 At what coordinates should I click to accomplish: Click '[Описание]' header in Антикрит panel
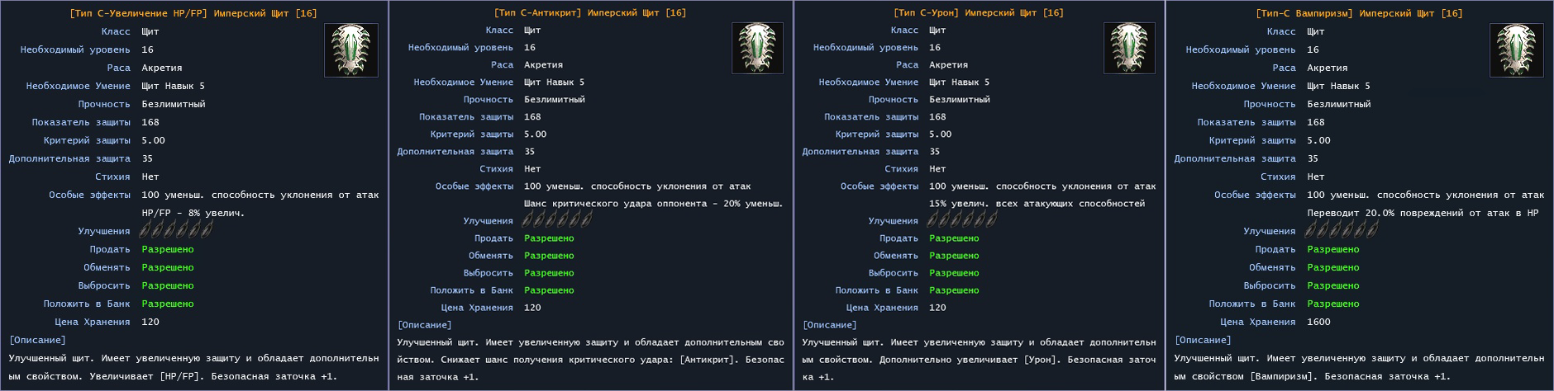pyautogui.click(x=426, y=325)
